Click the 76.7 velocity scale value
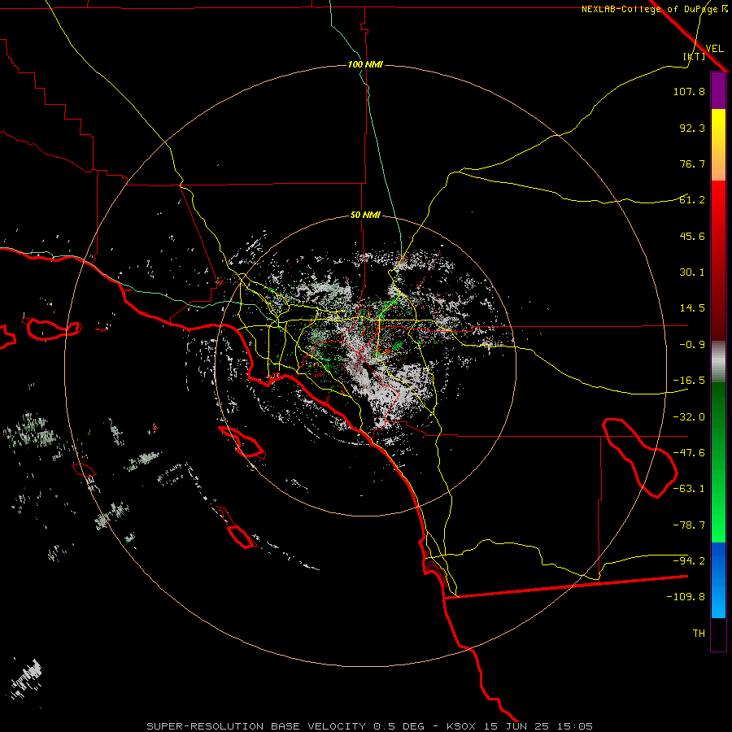Viewport: 732px width, 732px height. click(x=692, y=163)
